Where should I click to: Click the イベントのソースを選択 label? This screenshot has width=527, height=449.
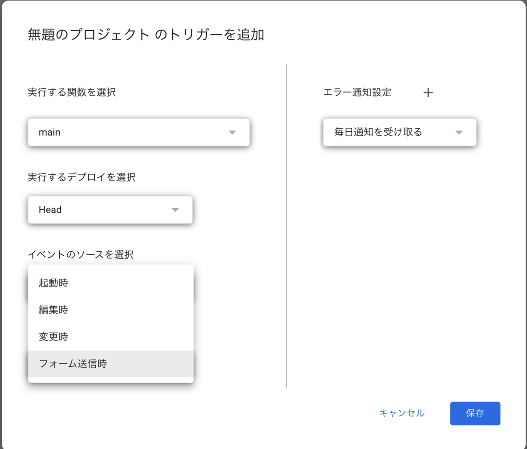point(81,255)
